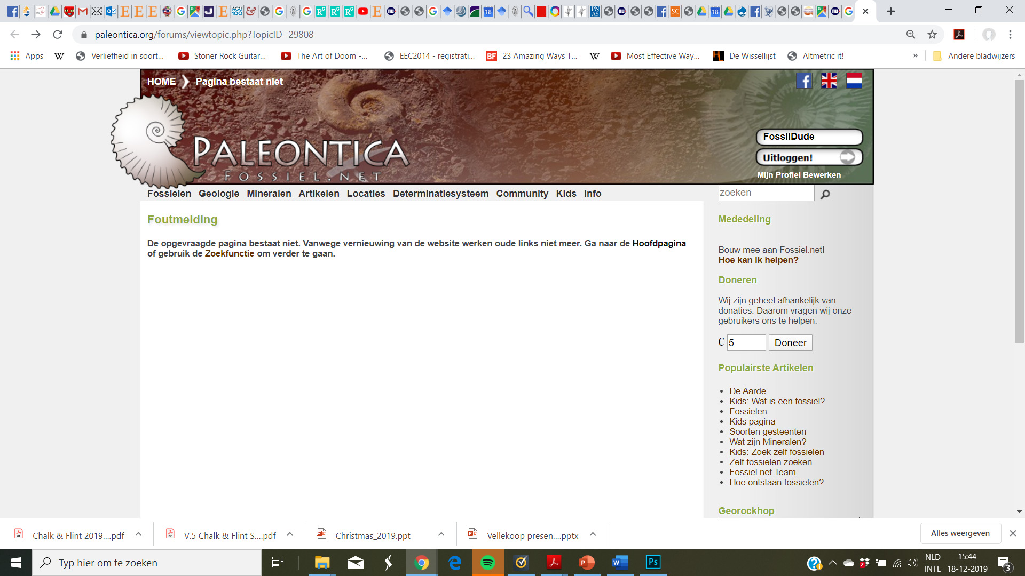1025x576 pixels.
Task: Bookmark this page with the star icon
Action: 932,35
